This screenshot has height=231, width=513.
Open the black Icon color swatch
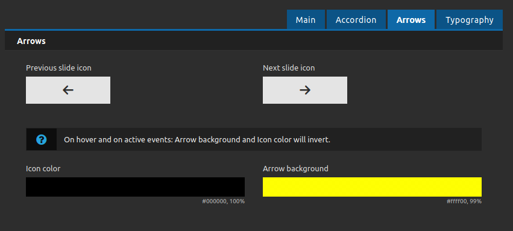[x=135, y=187]
